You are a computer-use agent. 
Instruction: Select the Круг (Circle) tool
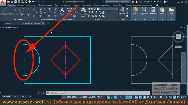[x=22, y=11]
